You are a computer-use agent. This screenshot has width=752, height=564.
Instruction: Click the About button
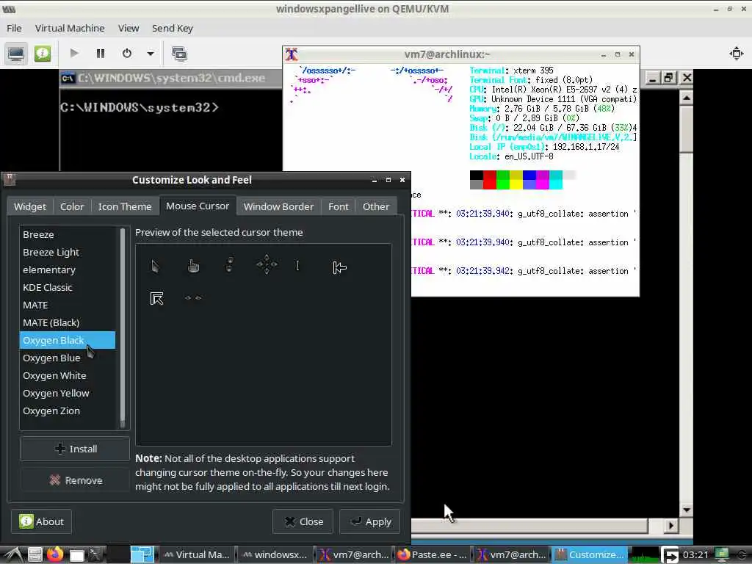(x=41, y=521)
